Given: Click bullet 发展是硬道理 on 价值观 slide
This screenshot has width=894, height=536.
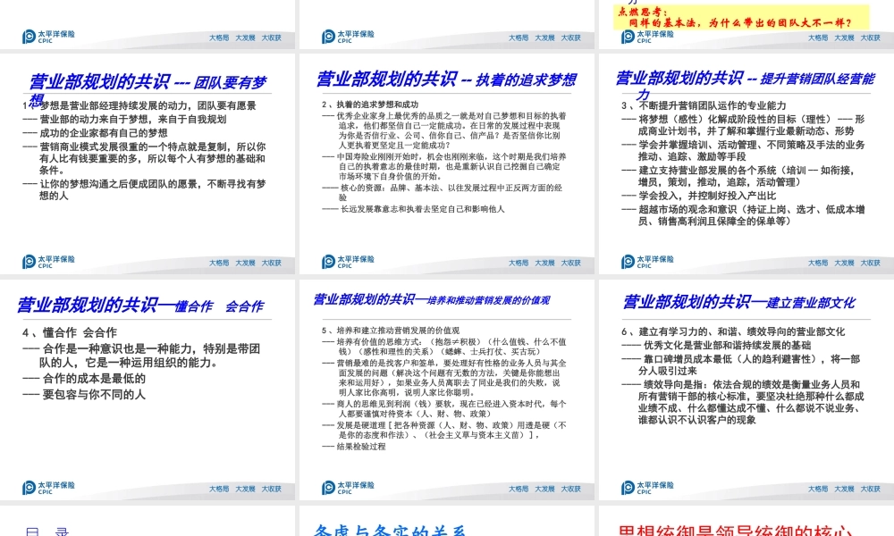Looking at the screenshot, I should point(444,430).
